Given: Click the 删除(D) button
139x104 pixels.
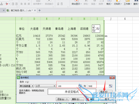Looking at the screenshot, I should [x=77, y=99].
